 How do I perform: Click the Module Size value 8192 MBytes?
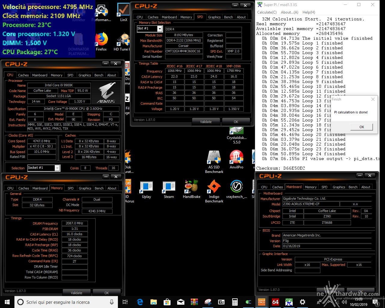[x=183, y=35]
